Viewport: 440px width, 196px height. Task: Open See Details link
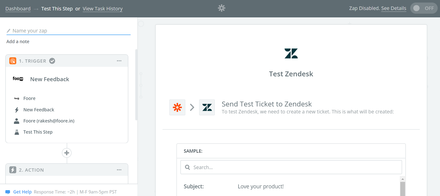394,8
